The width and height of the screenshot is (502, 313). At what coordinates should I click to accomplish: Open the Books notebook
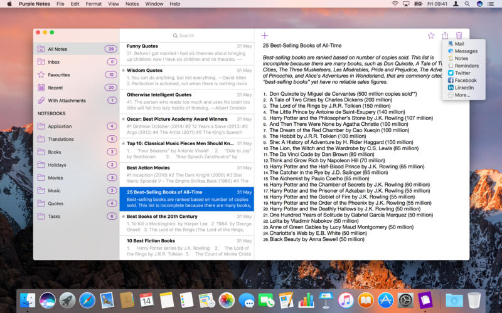(76, 152)
